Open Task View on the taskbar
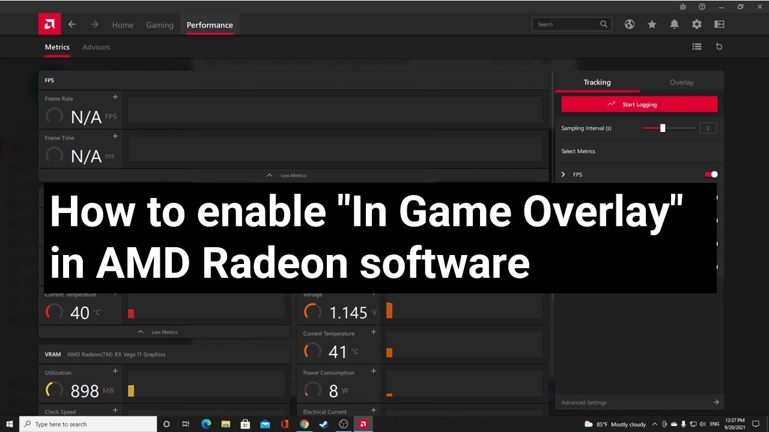 pos(186,424)
